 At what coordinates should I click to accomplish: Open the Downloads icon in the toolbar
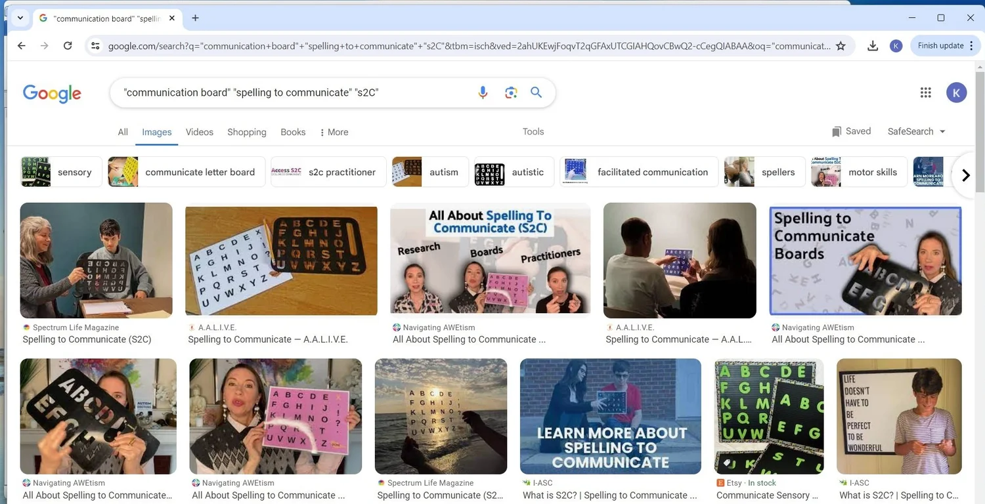(x=872, y=45)
